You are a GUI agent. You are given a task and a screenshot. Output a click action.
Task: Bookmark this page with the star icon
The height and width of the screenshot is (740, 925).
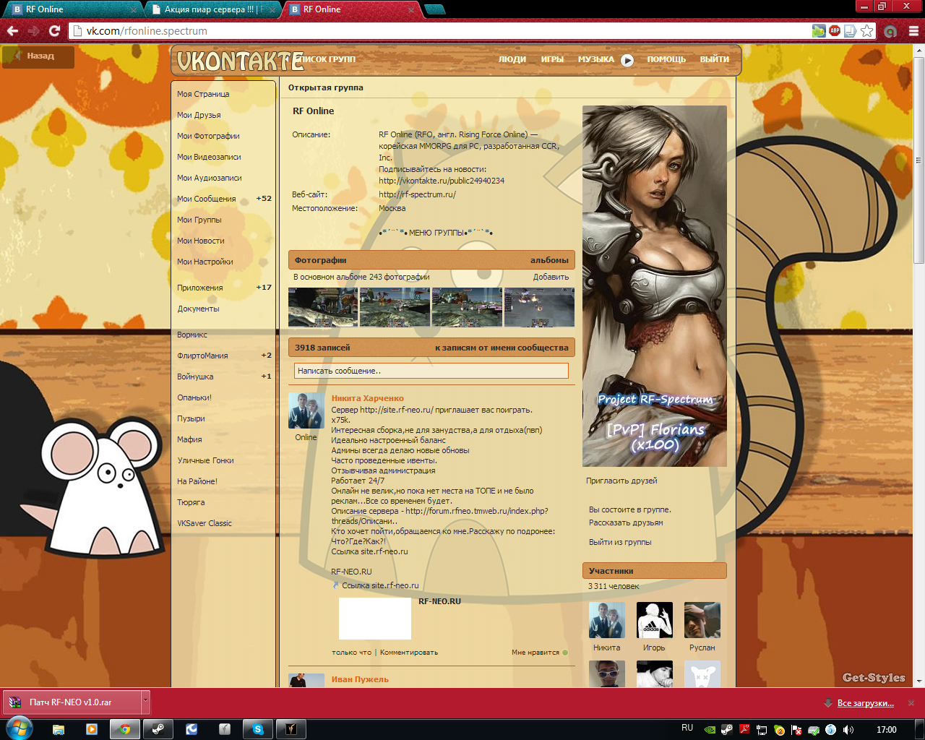(866, 31)
